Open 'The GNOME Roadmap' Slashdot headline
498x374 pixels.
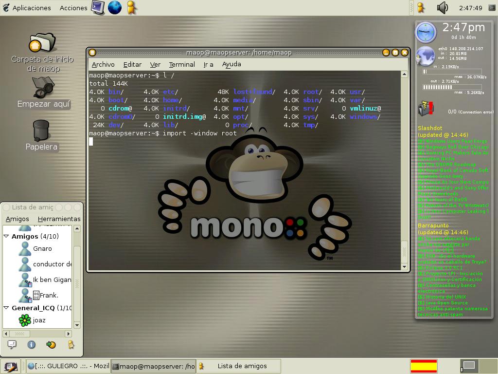(x=447, y=165)
